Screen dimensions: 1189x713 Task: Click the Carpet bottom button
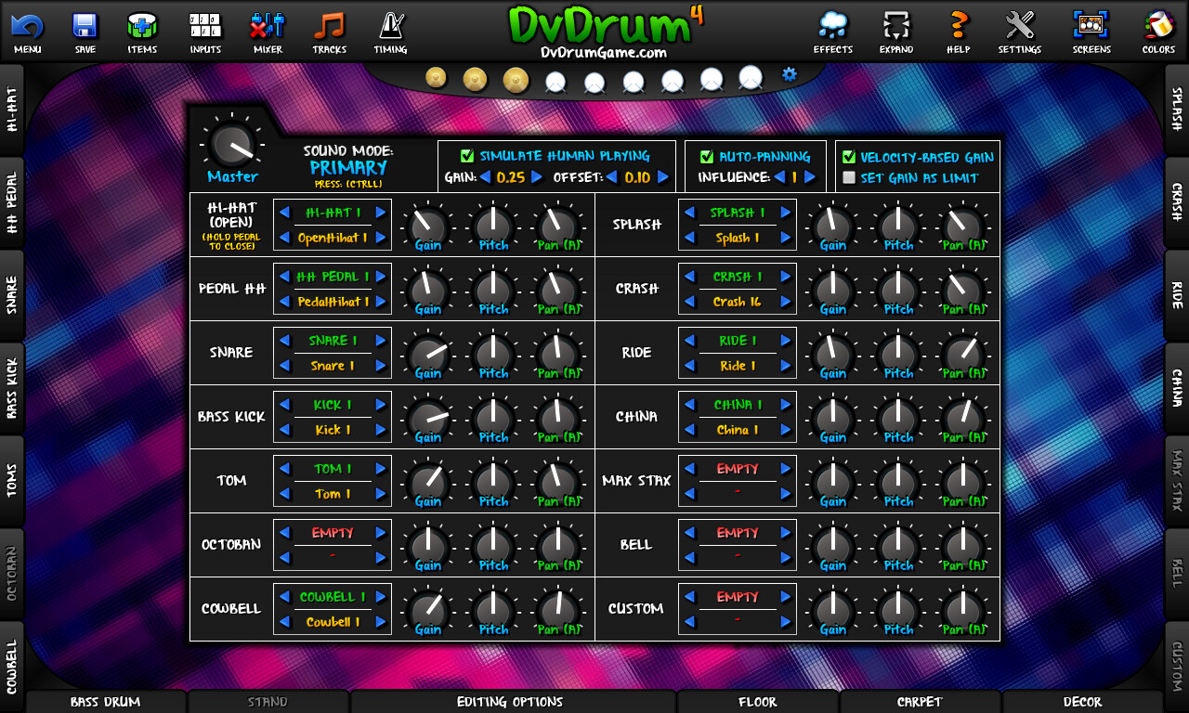[920, 702]
